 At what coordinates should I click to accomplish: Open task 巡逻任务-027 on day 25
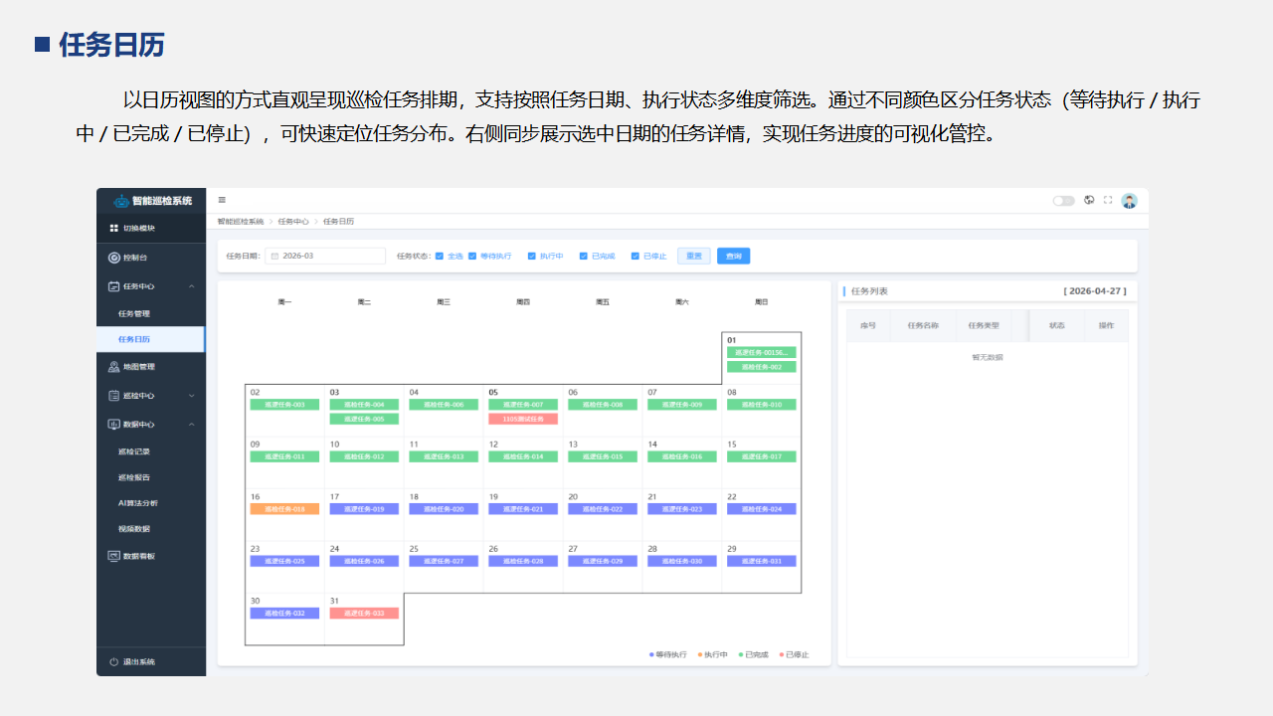(x=444, y=562)
